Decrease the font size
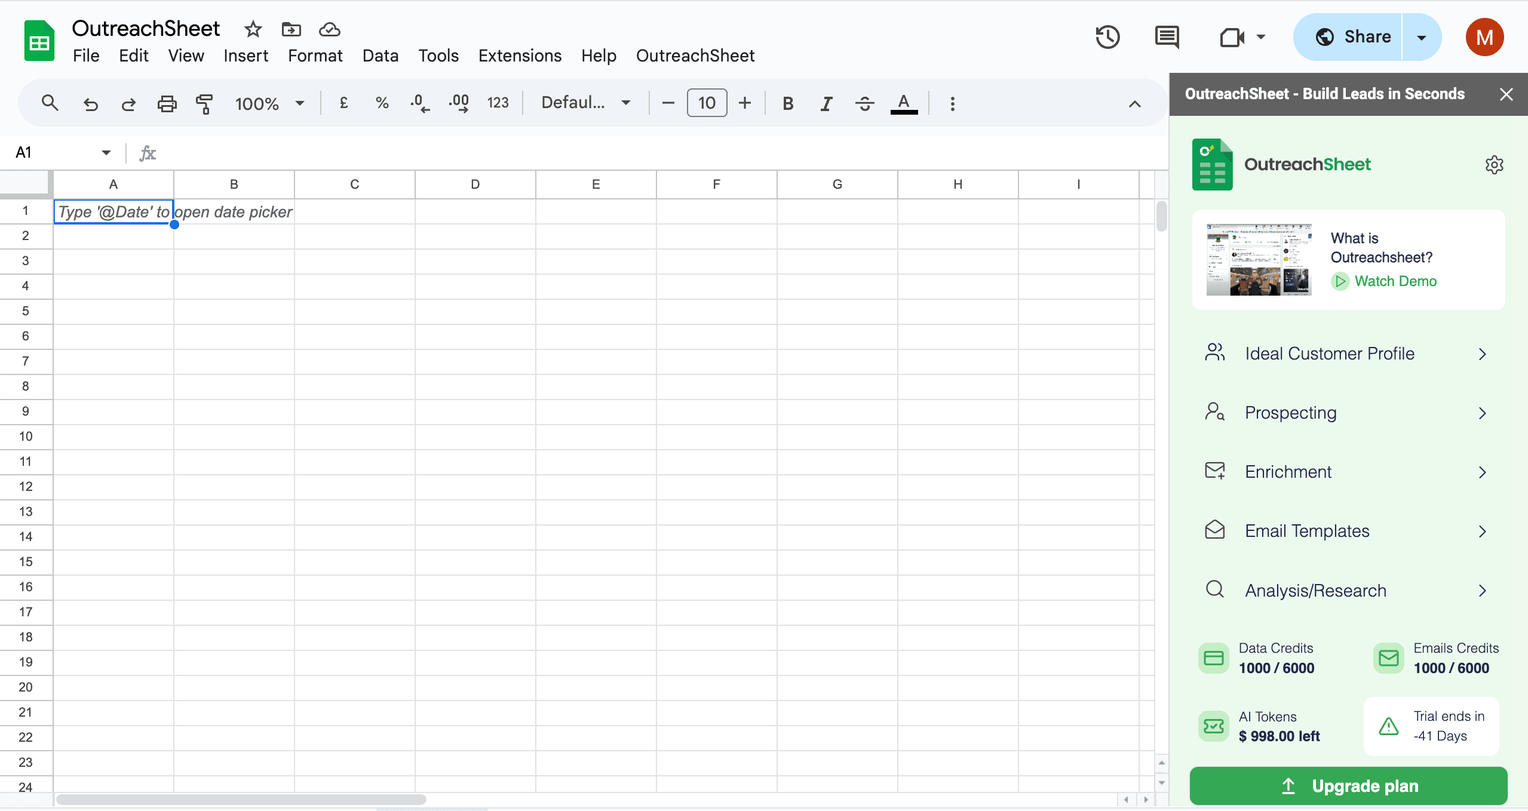Screen dimensions: 1528x811 click(x=668, y=103)
